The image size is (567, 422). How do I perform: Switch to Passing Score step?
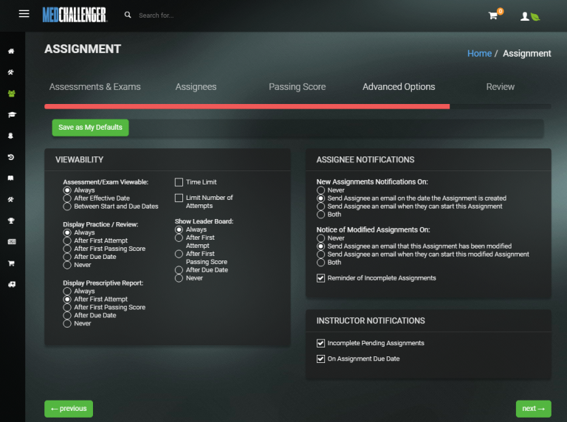pyautogui.click(x=298, y=87)
